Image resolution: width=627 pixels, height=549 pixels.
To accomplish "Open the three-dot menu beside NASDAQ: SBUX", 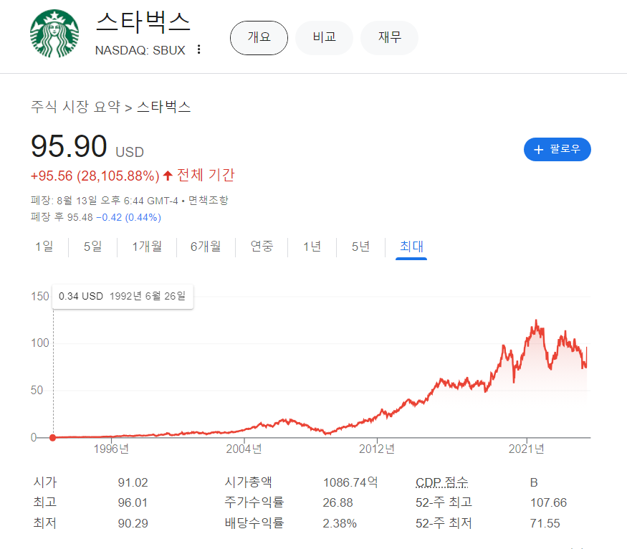I will 198,49.
